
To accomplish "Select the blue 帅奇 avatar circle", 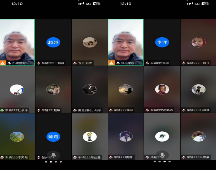I will point(53,137).
